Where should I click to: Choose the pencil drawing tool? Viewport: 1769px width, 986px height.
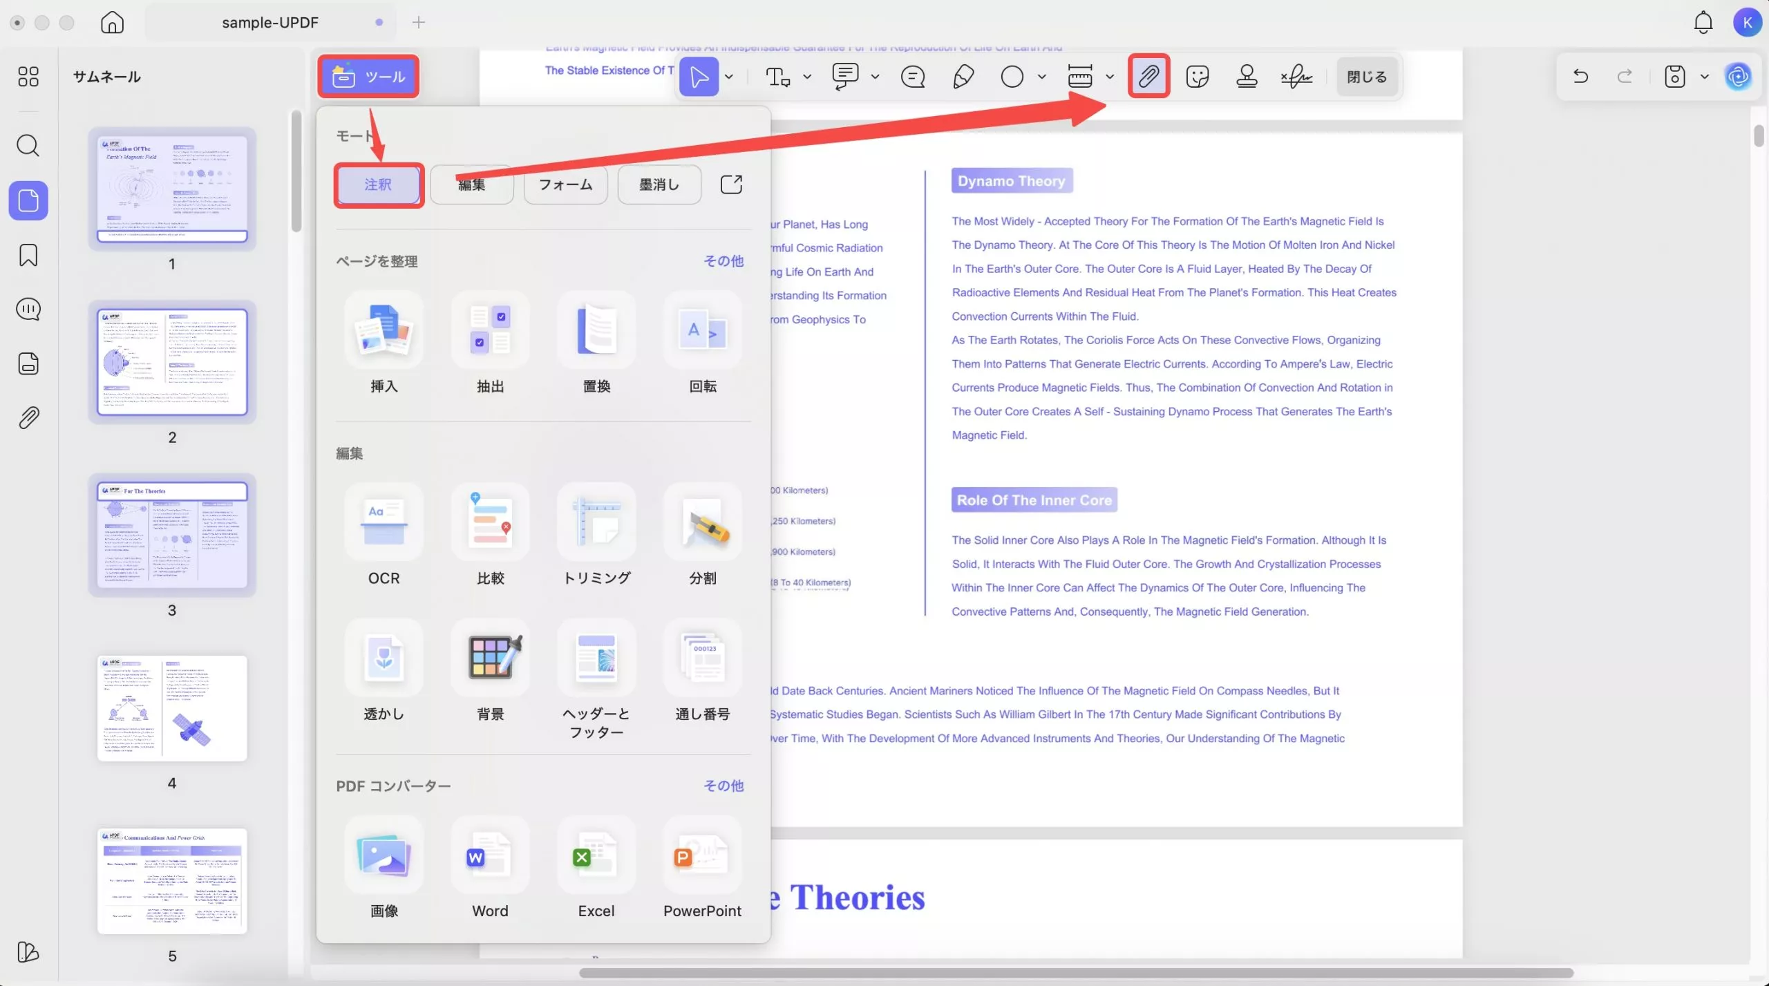[963, 76]
